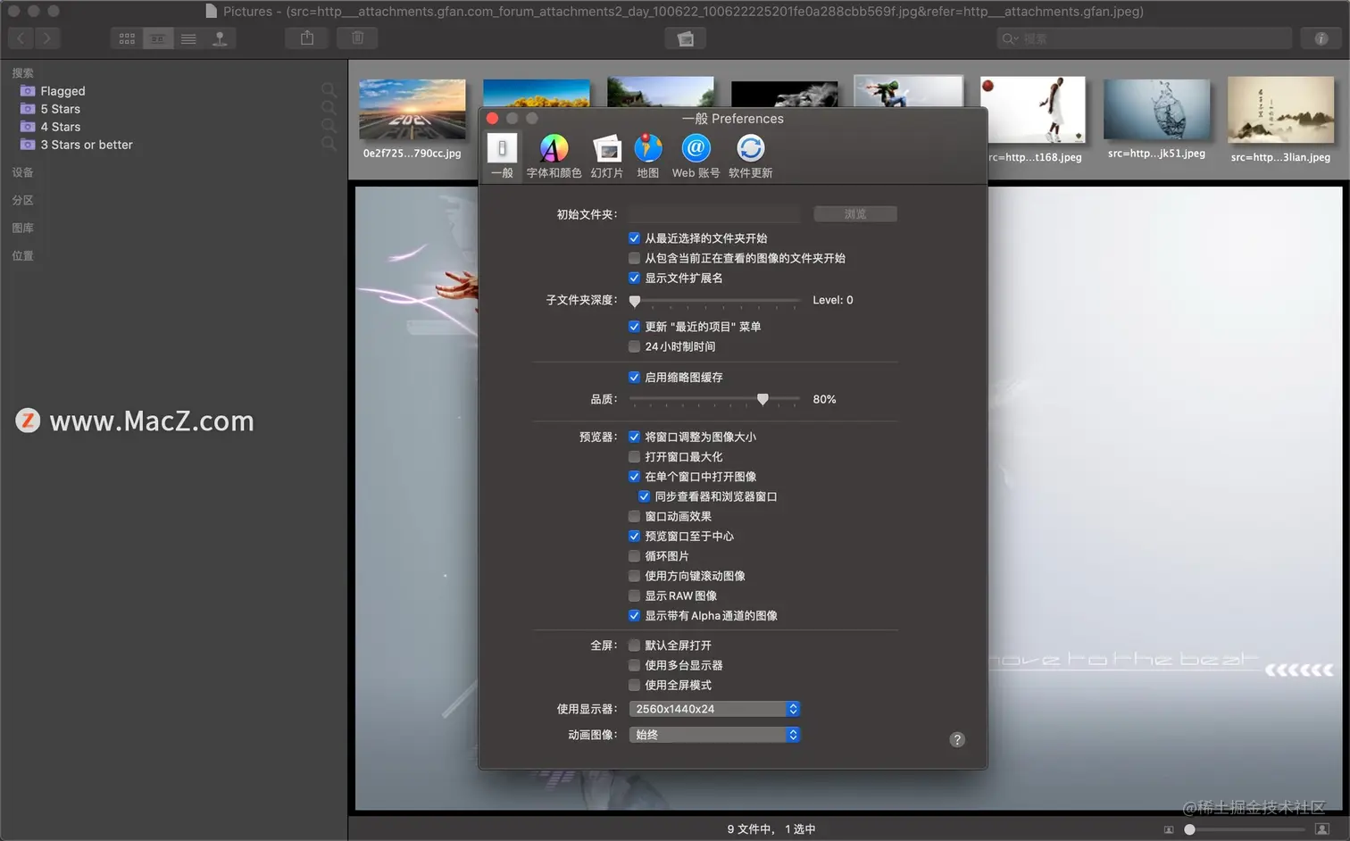
Task: Switch to icon grid view in toolbar
Action: coord(127,38)
